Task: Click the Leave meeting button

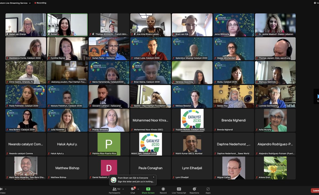Action: click(x=315, y=190)
